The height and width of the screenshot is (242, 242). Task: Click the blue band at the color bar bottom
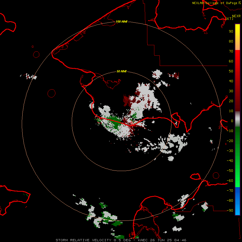pyautogui.click(x=237, y=201)
